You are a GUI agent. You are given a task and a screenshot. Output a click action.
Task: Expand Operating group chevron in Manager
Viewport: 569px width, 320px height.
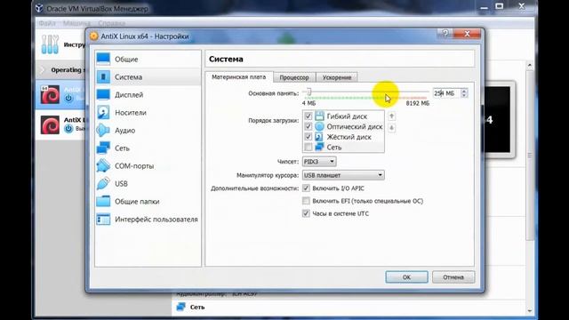point(42,69)
